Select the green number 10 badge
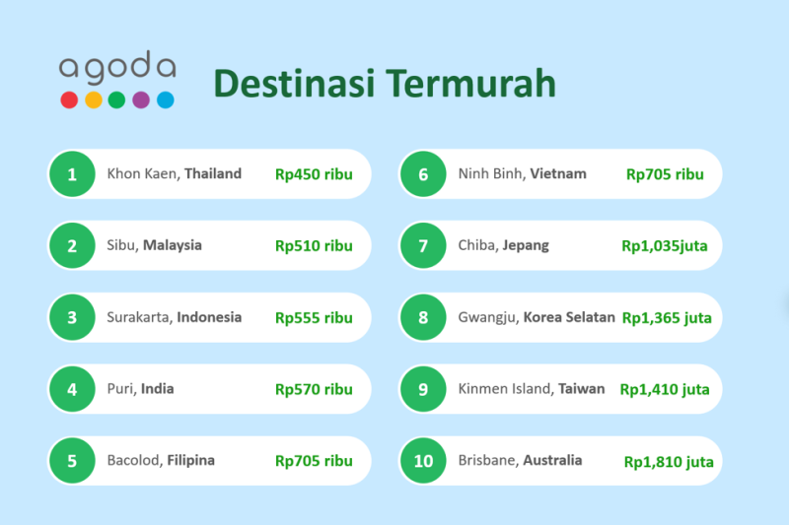Image resolution: width=789 pixels, height=525 pixels. click(423, 460)
